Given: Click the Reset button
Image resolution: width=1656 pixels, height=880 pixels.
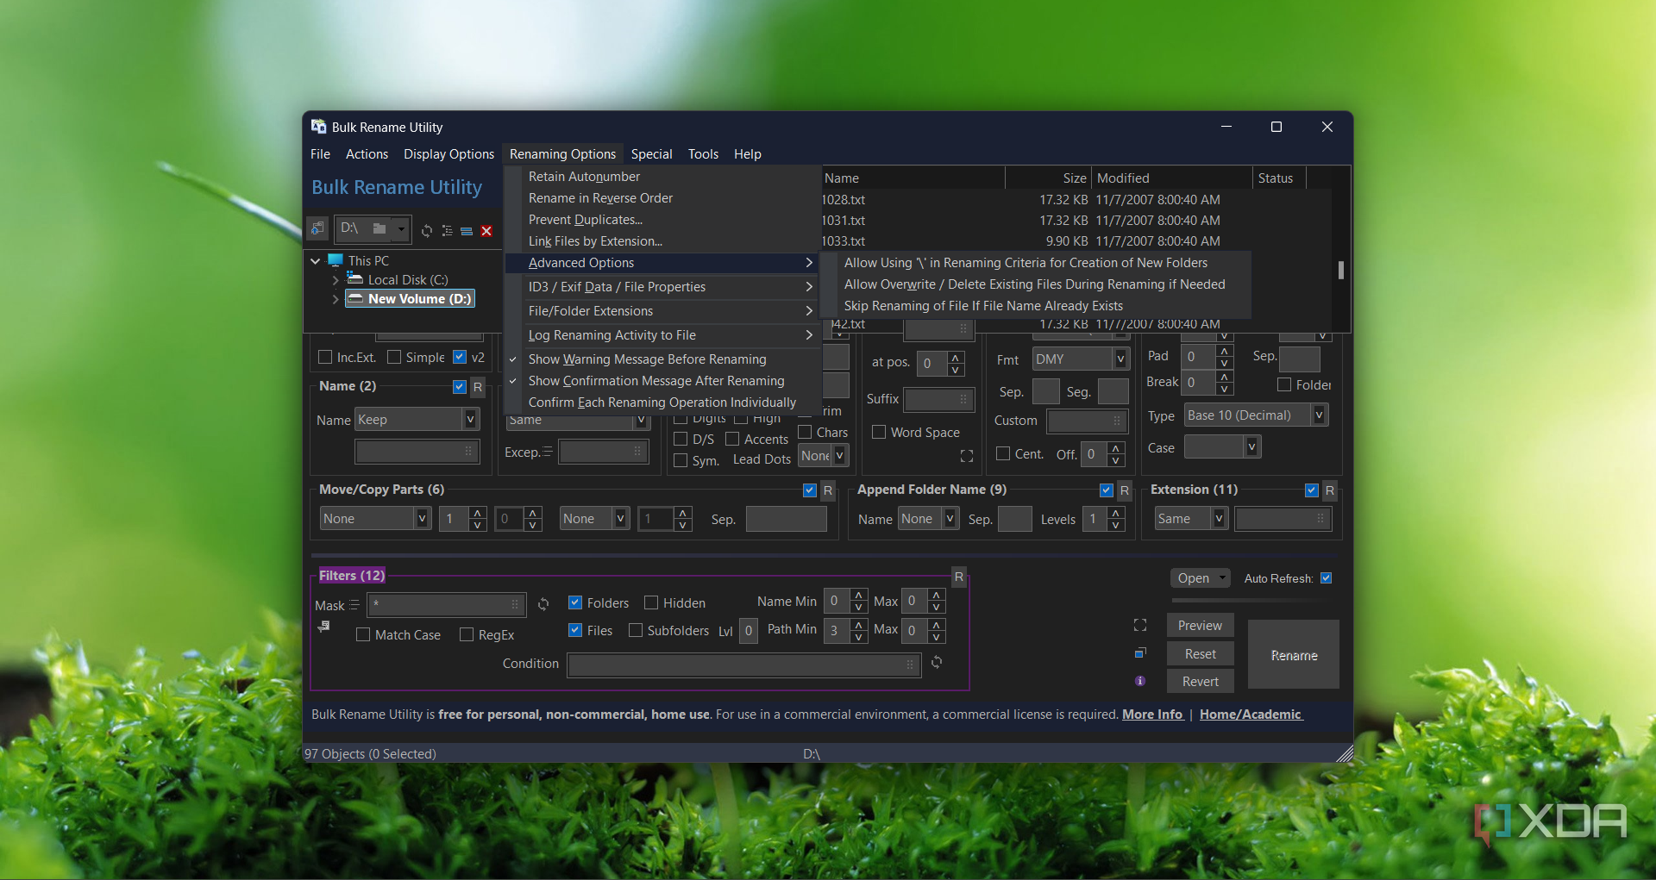Looking at the screenshot, I should tap(1200, 653).
